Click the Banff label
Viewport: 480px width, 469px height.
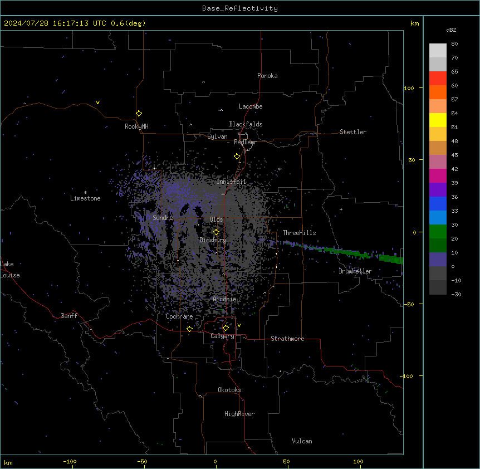point(69,316)
